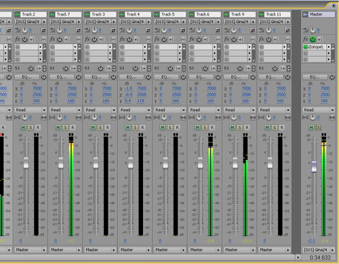Image resolution: width=339 pixels, height=264 pixels.
Task: Toggle Track 2 effects power button
Action: tap(24, 39)
